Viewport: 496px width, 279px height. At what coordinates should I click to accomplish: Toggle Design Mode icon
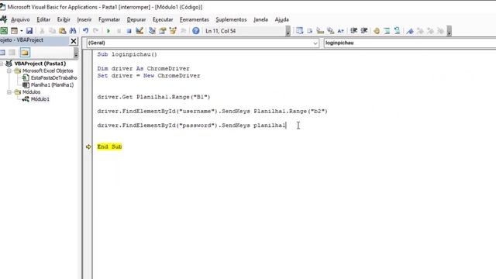click(139, 31)
